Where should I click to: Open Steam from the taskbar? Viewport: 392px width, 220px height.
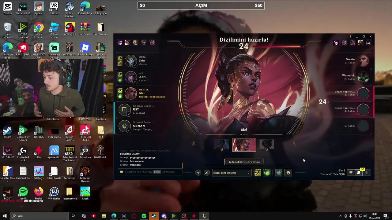click(154, 216)
